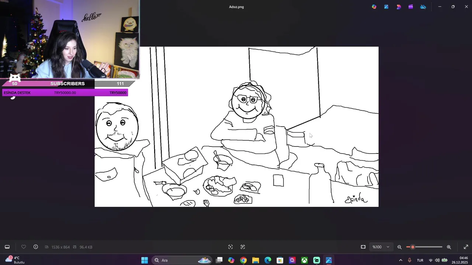Adjust the zoom slider
472x265 pixels.
(x=424, y=247)
